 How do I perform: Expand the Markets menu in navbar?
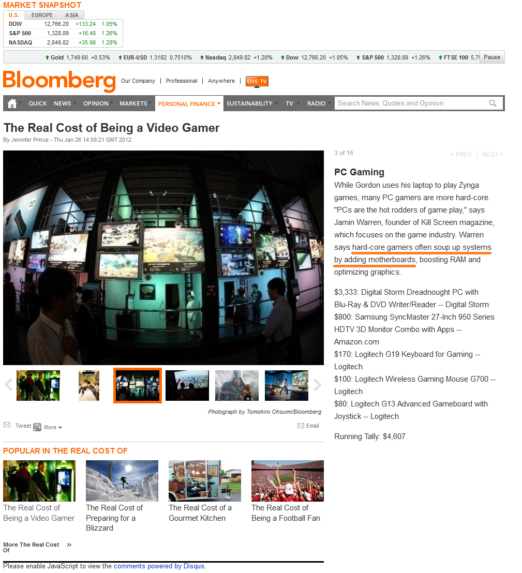pos(135,104)
